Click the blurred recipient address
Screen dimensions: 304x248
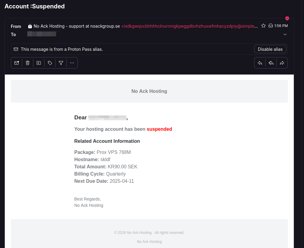(42, 34)
